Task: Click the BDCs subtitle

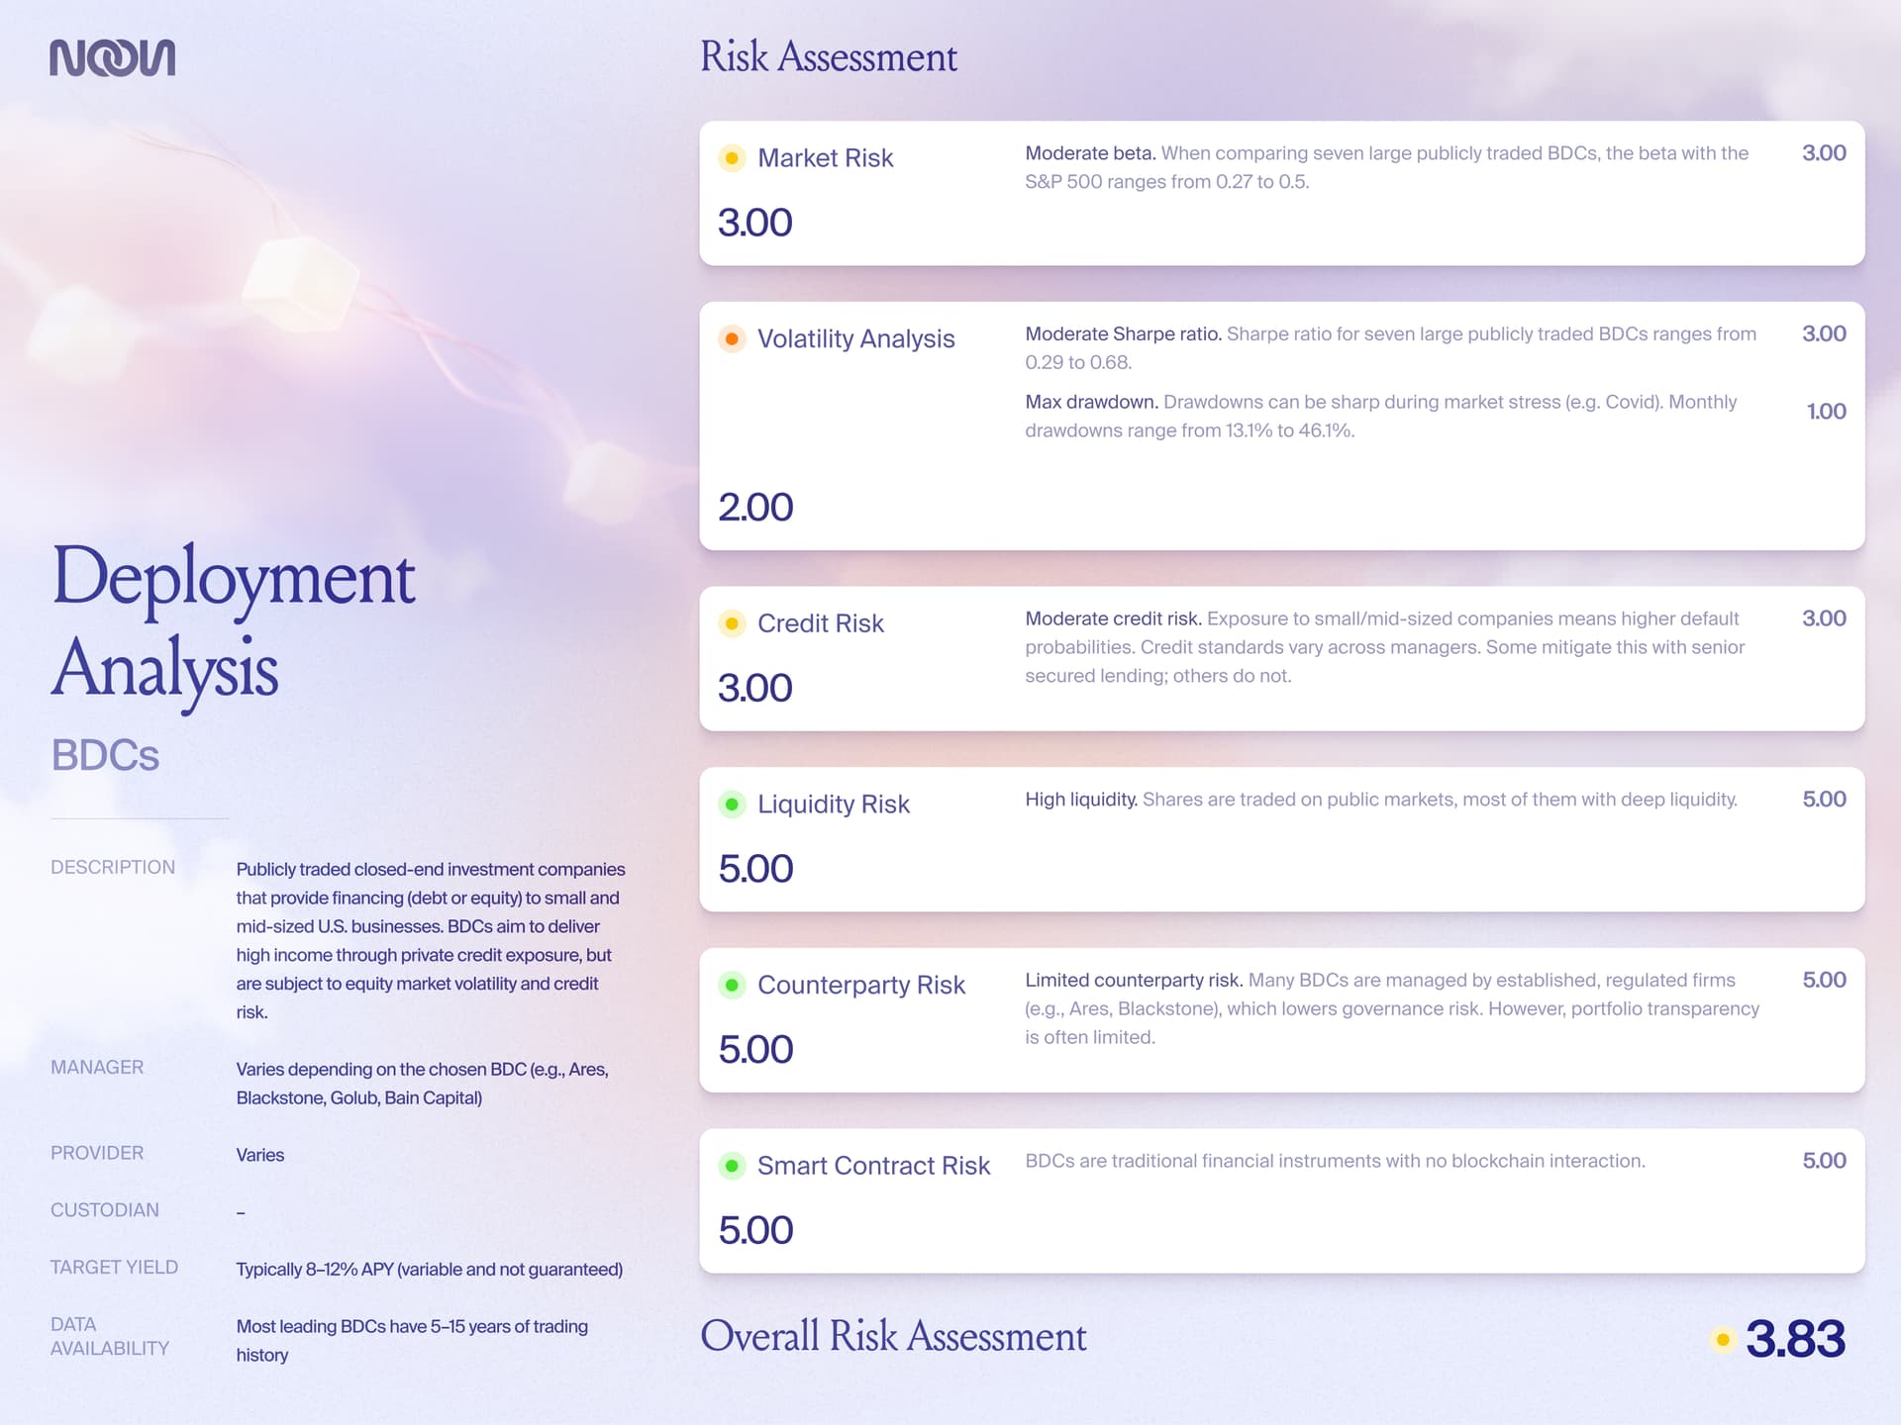Action: pos(105,756)
